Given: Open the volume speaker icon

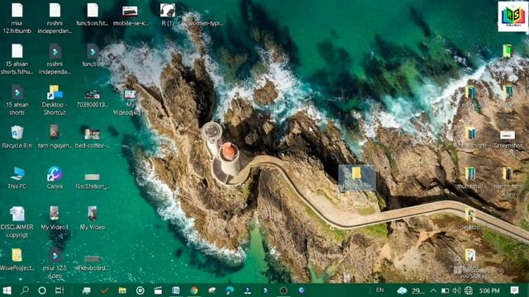Looking at the screenshot, I should coord(456,290).
